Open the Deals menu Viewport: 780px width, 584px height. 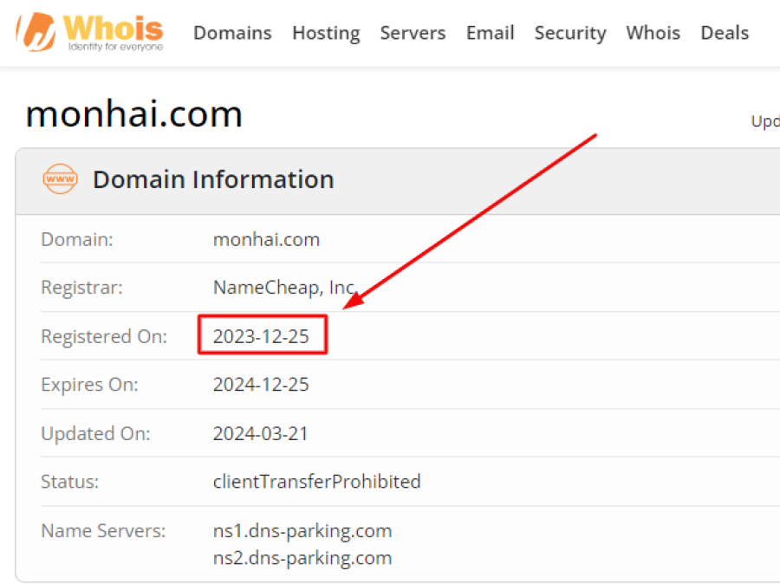[725, 33]
